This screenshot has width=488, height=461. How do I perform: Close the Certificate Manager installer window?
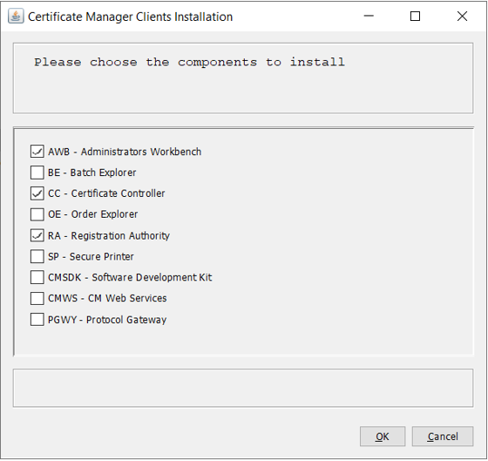[462, 17]
